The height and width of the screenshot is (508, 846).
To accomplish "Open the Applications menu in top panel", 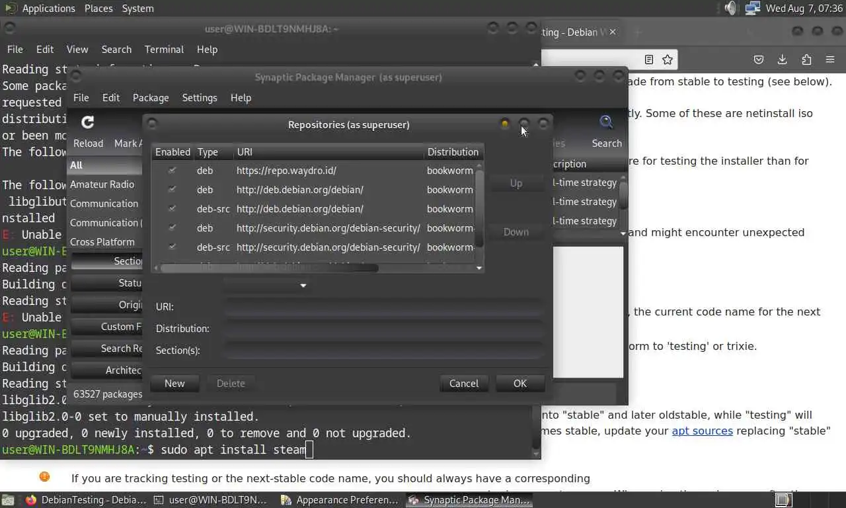I will [49, 9].
